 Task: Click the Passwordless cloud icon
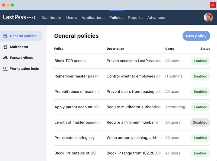(x=5, y=58)
